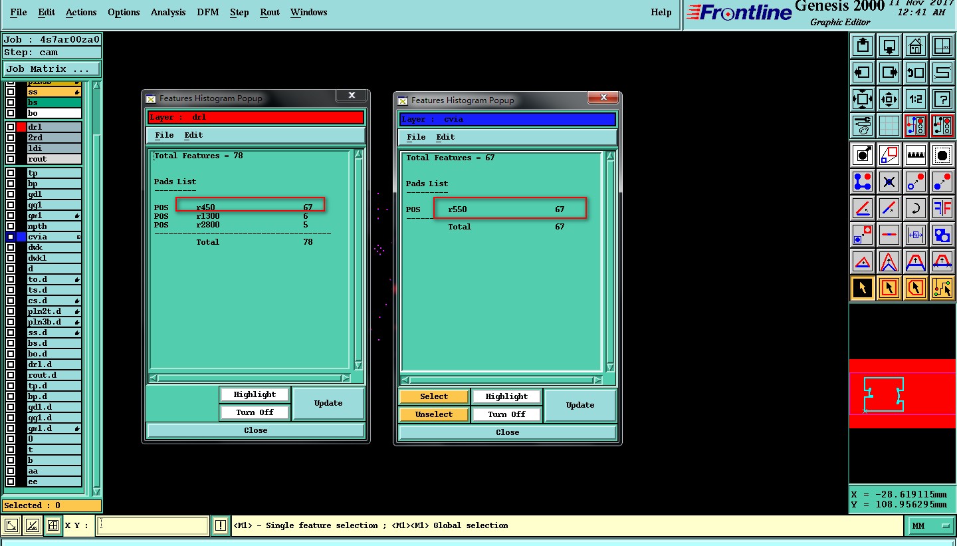This screenshot has height=546, width=957.
Task: Open Edit menu in drl histogram popup
Action: (x=193, y=135)
